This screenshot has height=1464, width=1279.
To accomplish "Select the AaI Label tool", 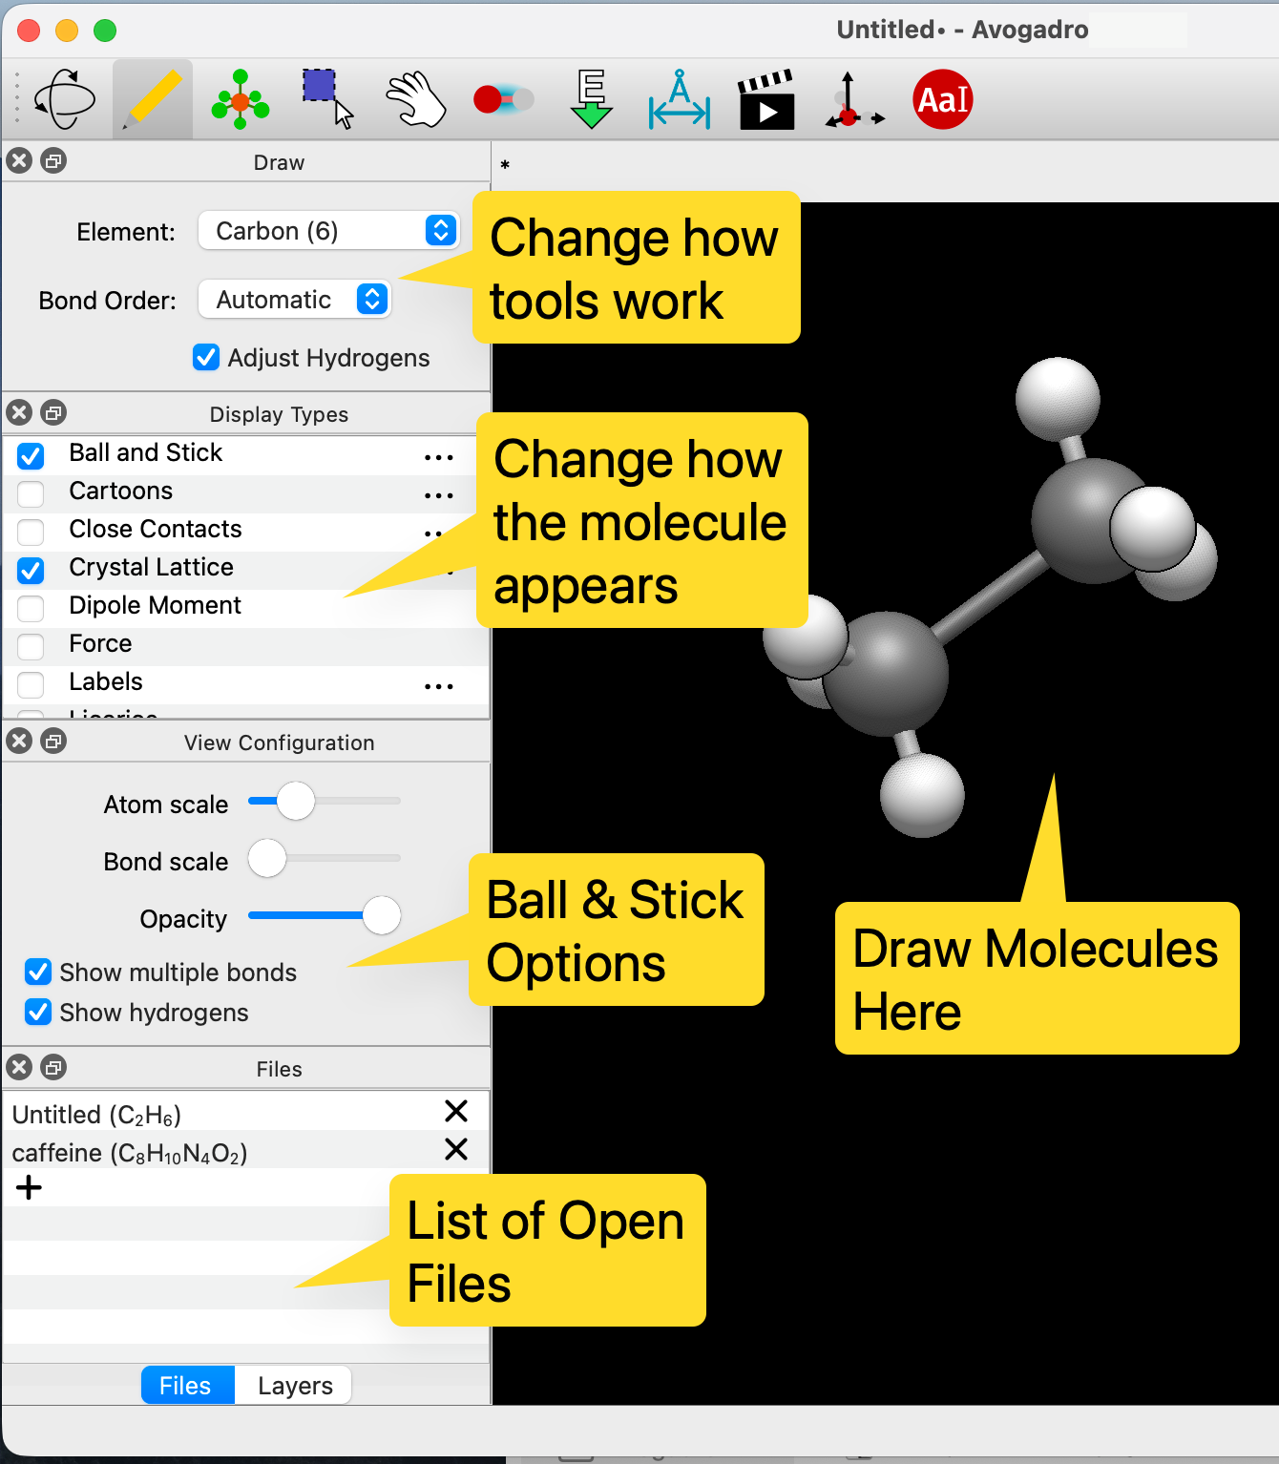I will click(x=942, y=98).
